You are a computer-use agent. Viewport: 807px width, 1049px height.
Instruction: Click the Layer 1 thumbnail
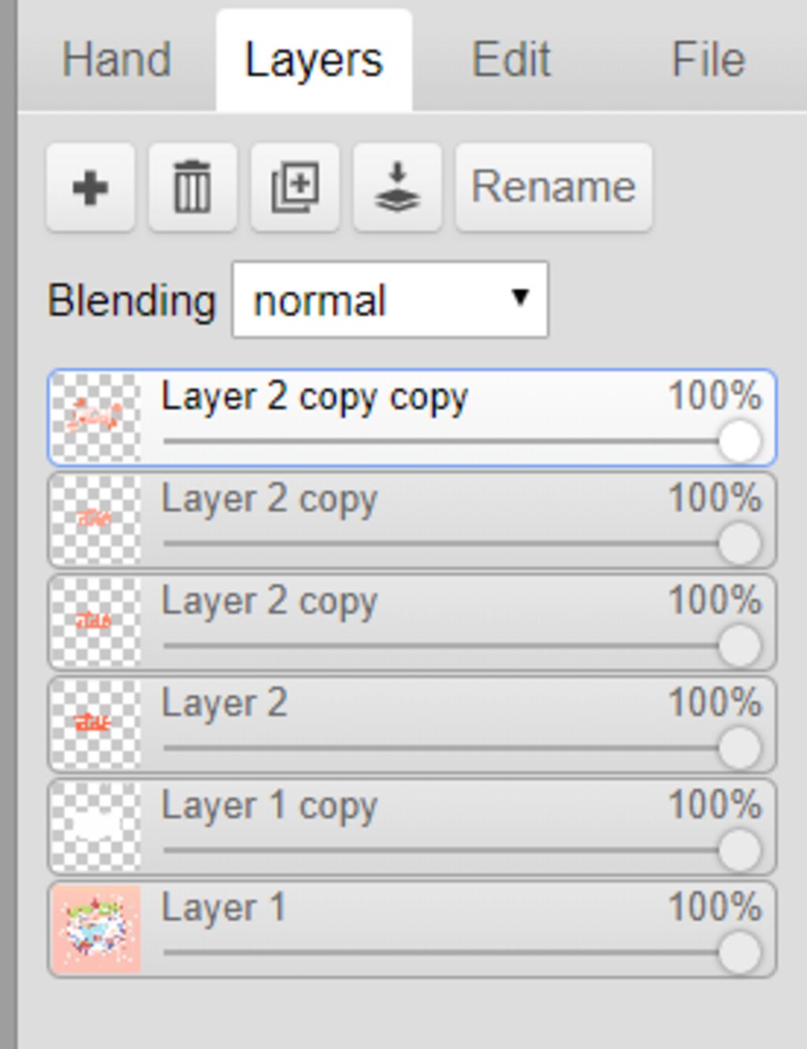click(x=96, y=929)
